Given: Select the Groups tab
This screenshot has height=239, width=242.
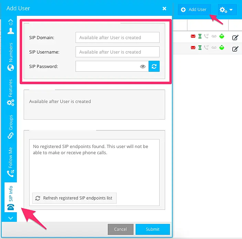Looking at the screenshot, I should pyautogui.click(x=11, y=127).
